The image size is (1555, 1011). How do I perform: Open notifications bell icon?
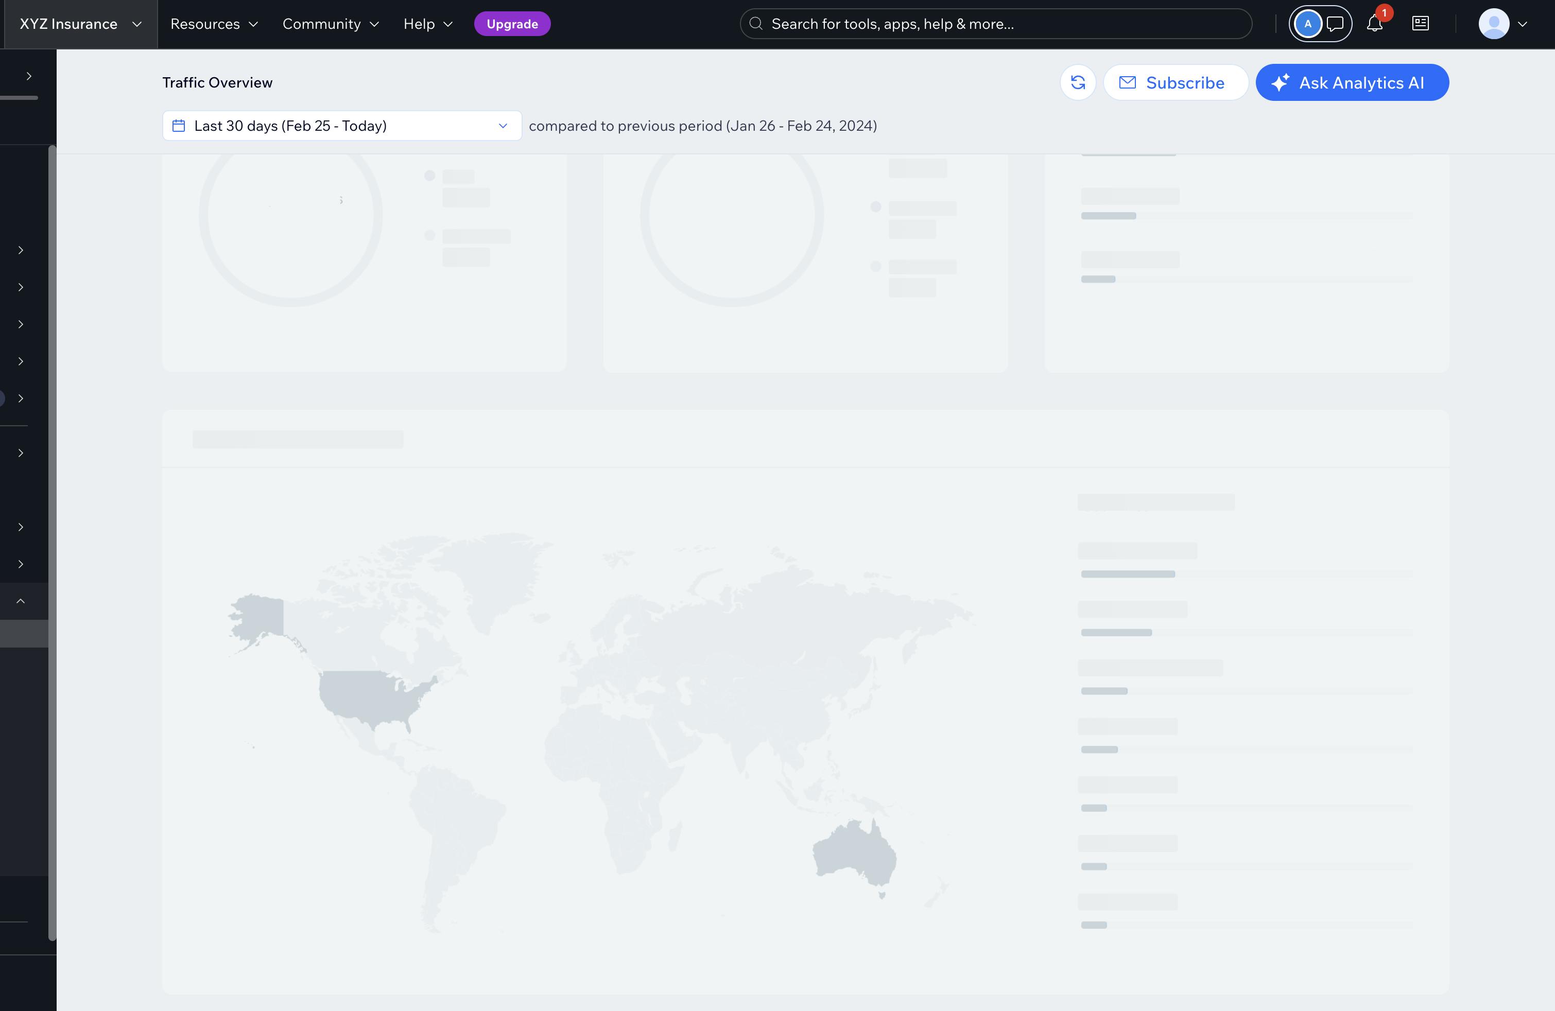(1375, 24)
